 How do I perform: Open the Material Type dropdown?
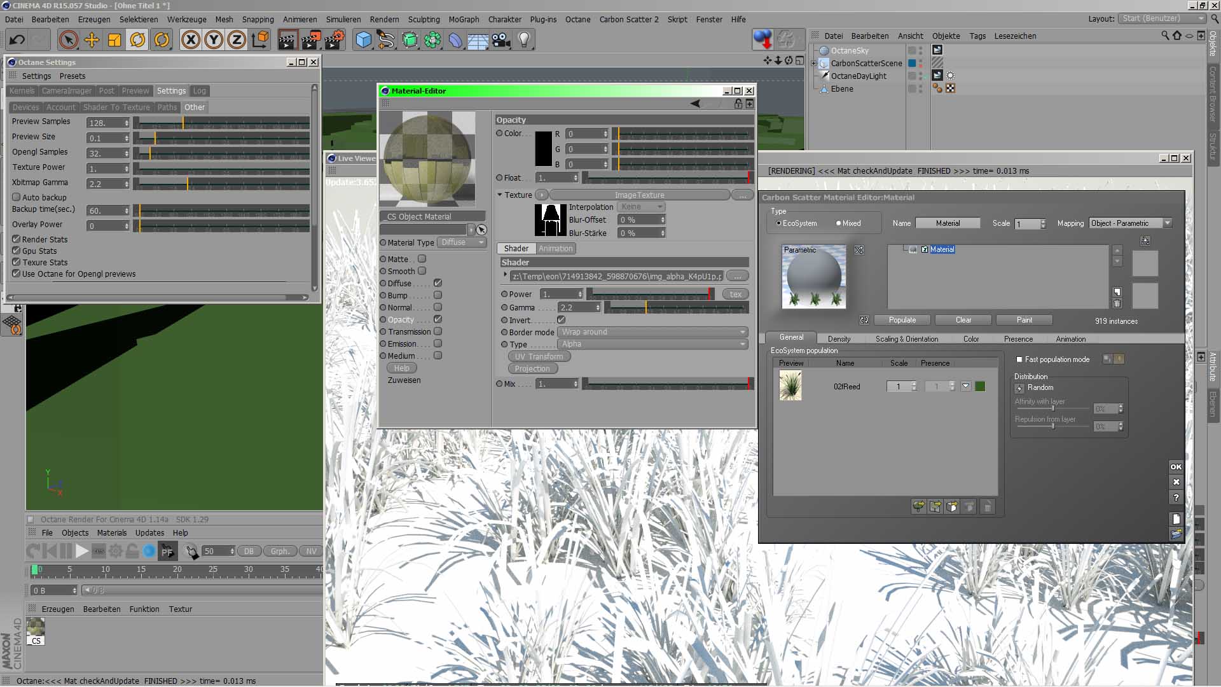(x=462, y=242)
